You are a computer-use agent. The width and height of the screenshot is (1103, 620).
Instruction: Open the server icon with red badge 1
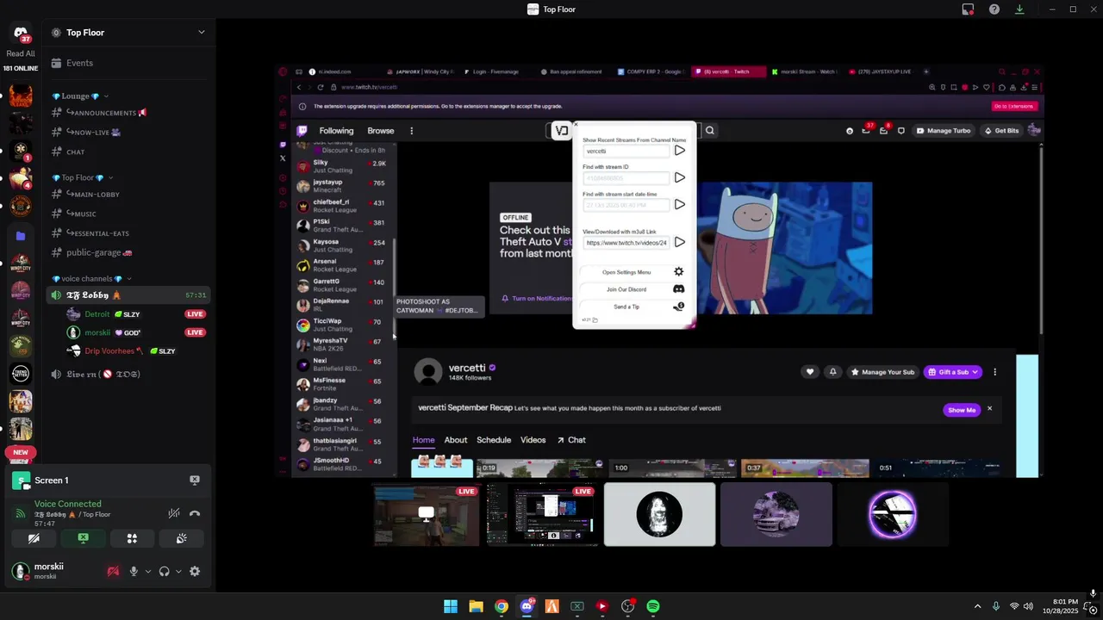[x=21, y=152]
